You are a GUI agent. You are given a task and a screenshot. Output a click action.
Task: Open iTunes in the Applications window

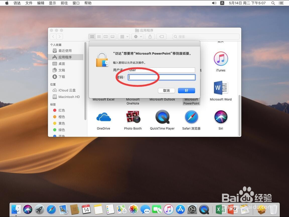pyautogui.click(x=221, y=59)
